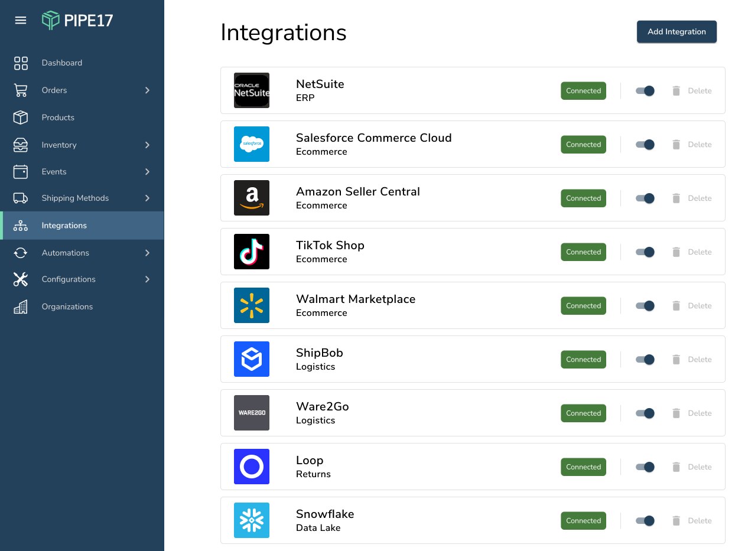Screen dimensions: 735x551
Task: Click the NetSuite integration logo
Action: coord(252,90)
